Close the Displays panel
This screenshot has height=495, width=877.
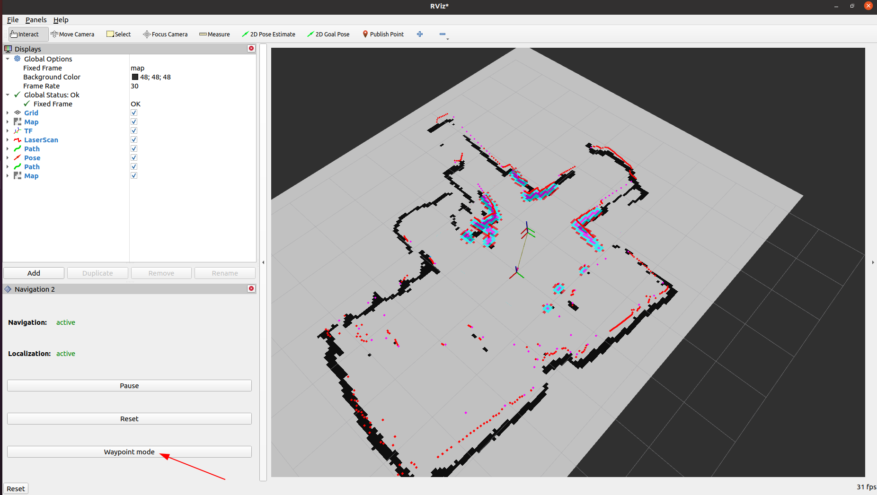[251, 49]
